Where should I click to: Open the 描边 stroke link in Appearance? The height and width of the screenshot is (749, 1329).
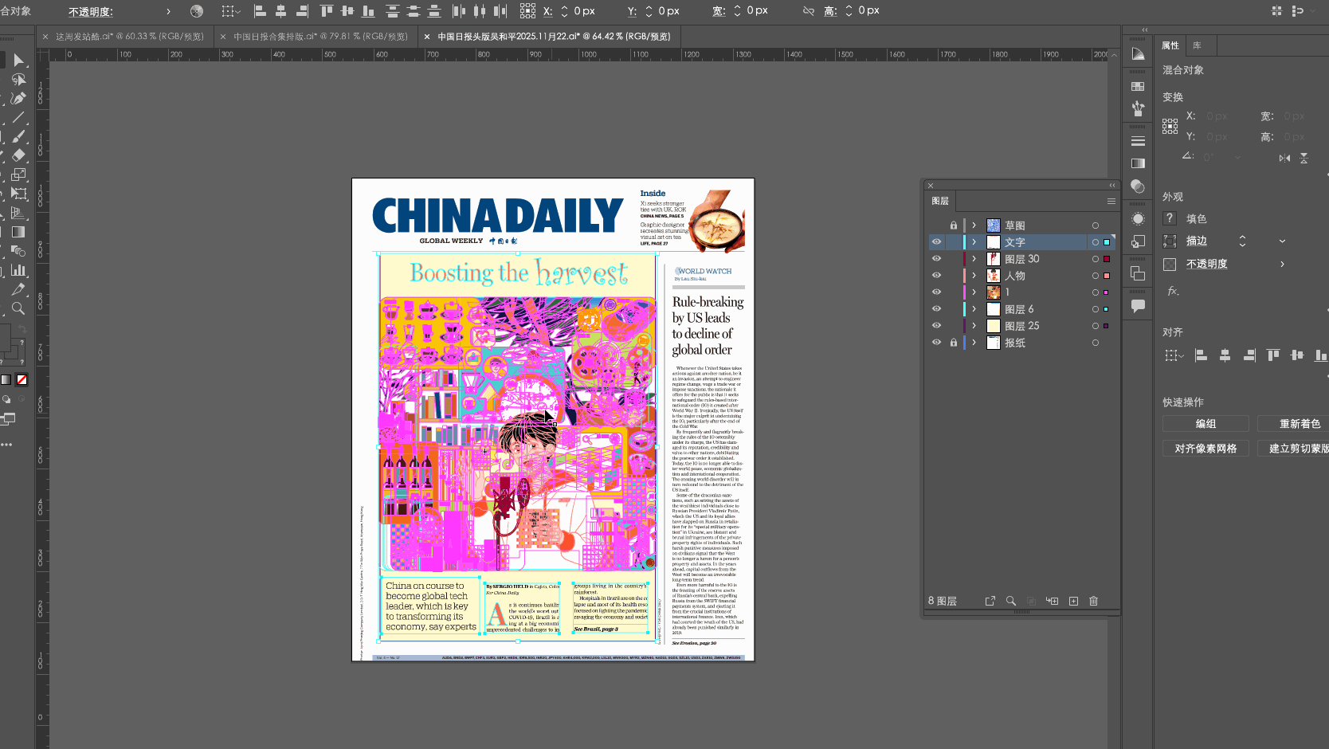click(x=1197, y=241)
